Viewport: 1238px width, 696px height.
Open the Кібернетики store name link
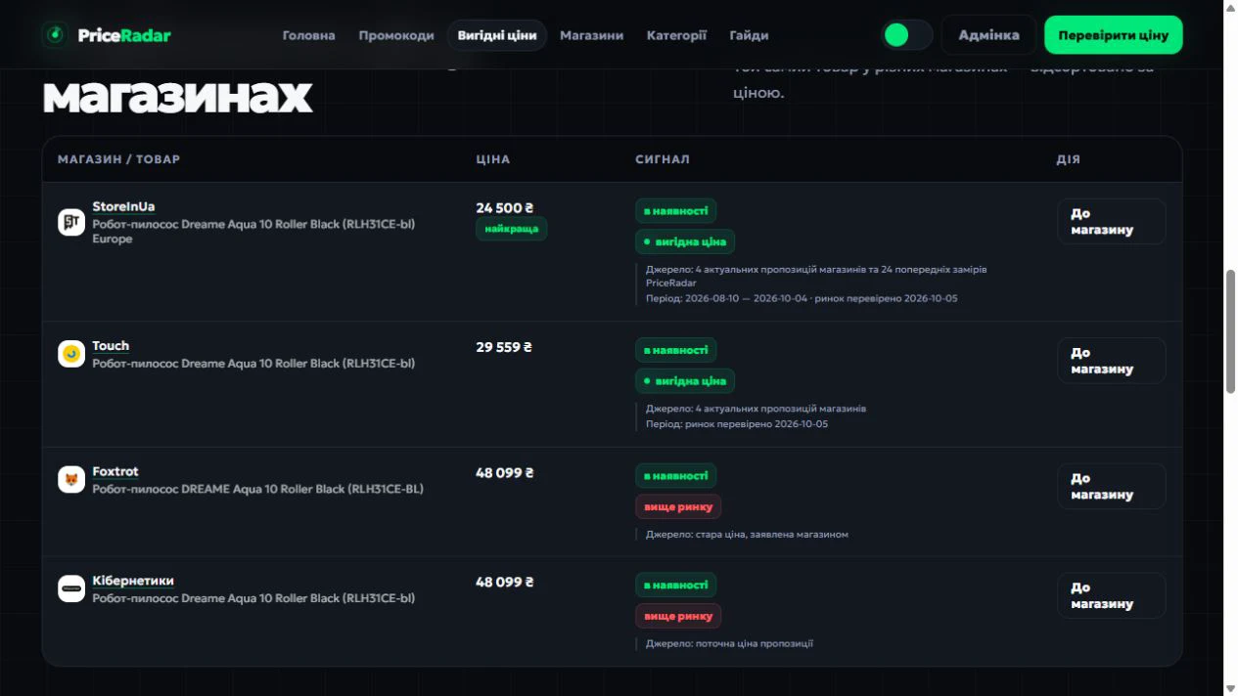pos(133,581)
